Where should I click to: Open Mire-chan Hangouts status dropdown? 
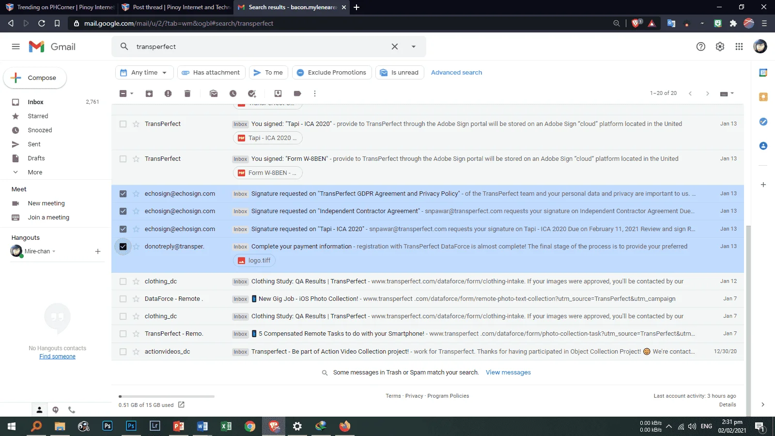[54, 251]
